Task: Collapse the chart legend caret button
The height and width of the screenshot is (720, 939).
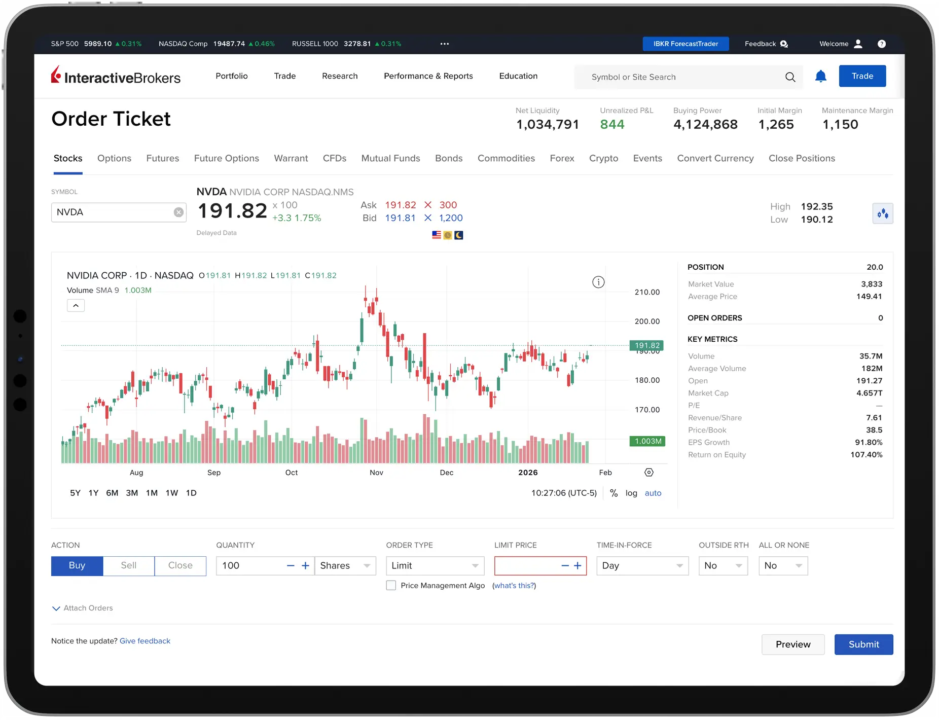Action: 76,306
